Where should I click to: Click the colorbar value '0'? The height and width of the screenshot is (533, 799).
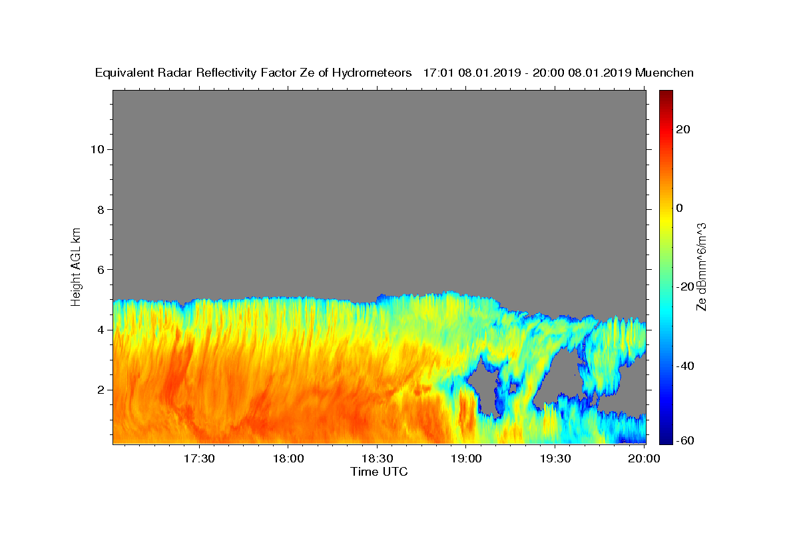(x=679, y=208)
